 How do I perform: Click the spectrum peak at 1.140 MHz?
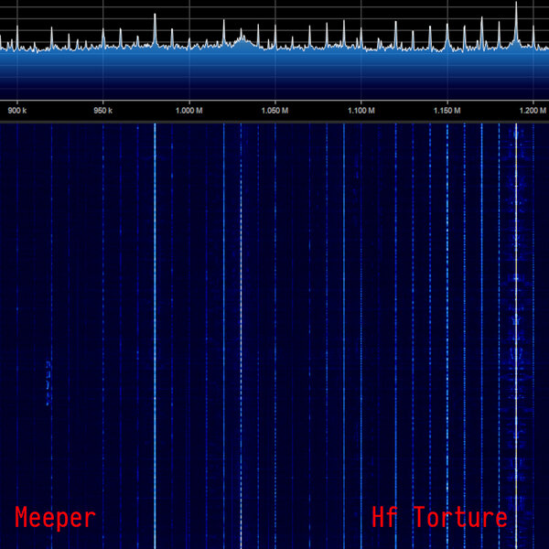(x=430, y=29)
